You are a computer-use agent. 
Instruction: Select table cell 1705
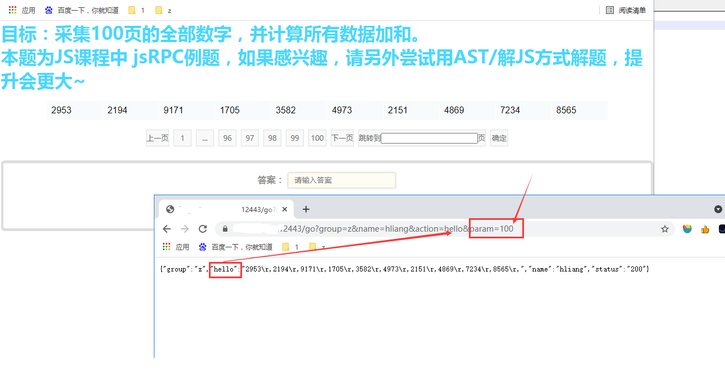[243, 110]
